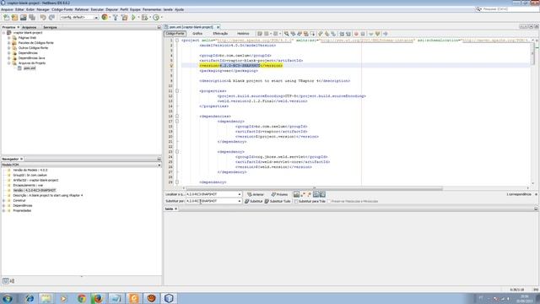The width and height of the screenshot is (540, 304).
Task: Click the green Run Project icon
Action: click(x=133, y=17)
